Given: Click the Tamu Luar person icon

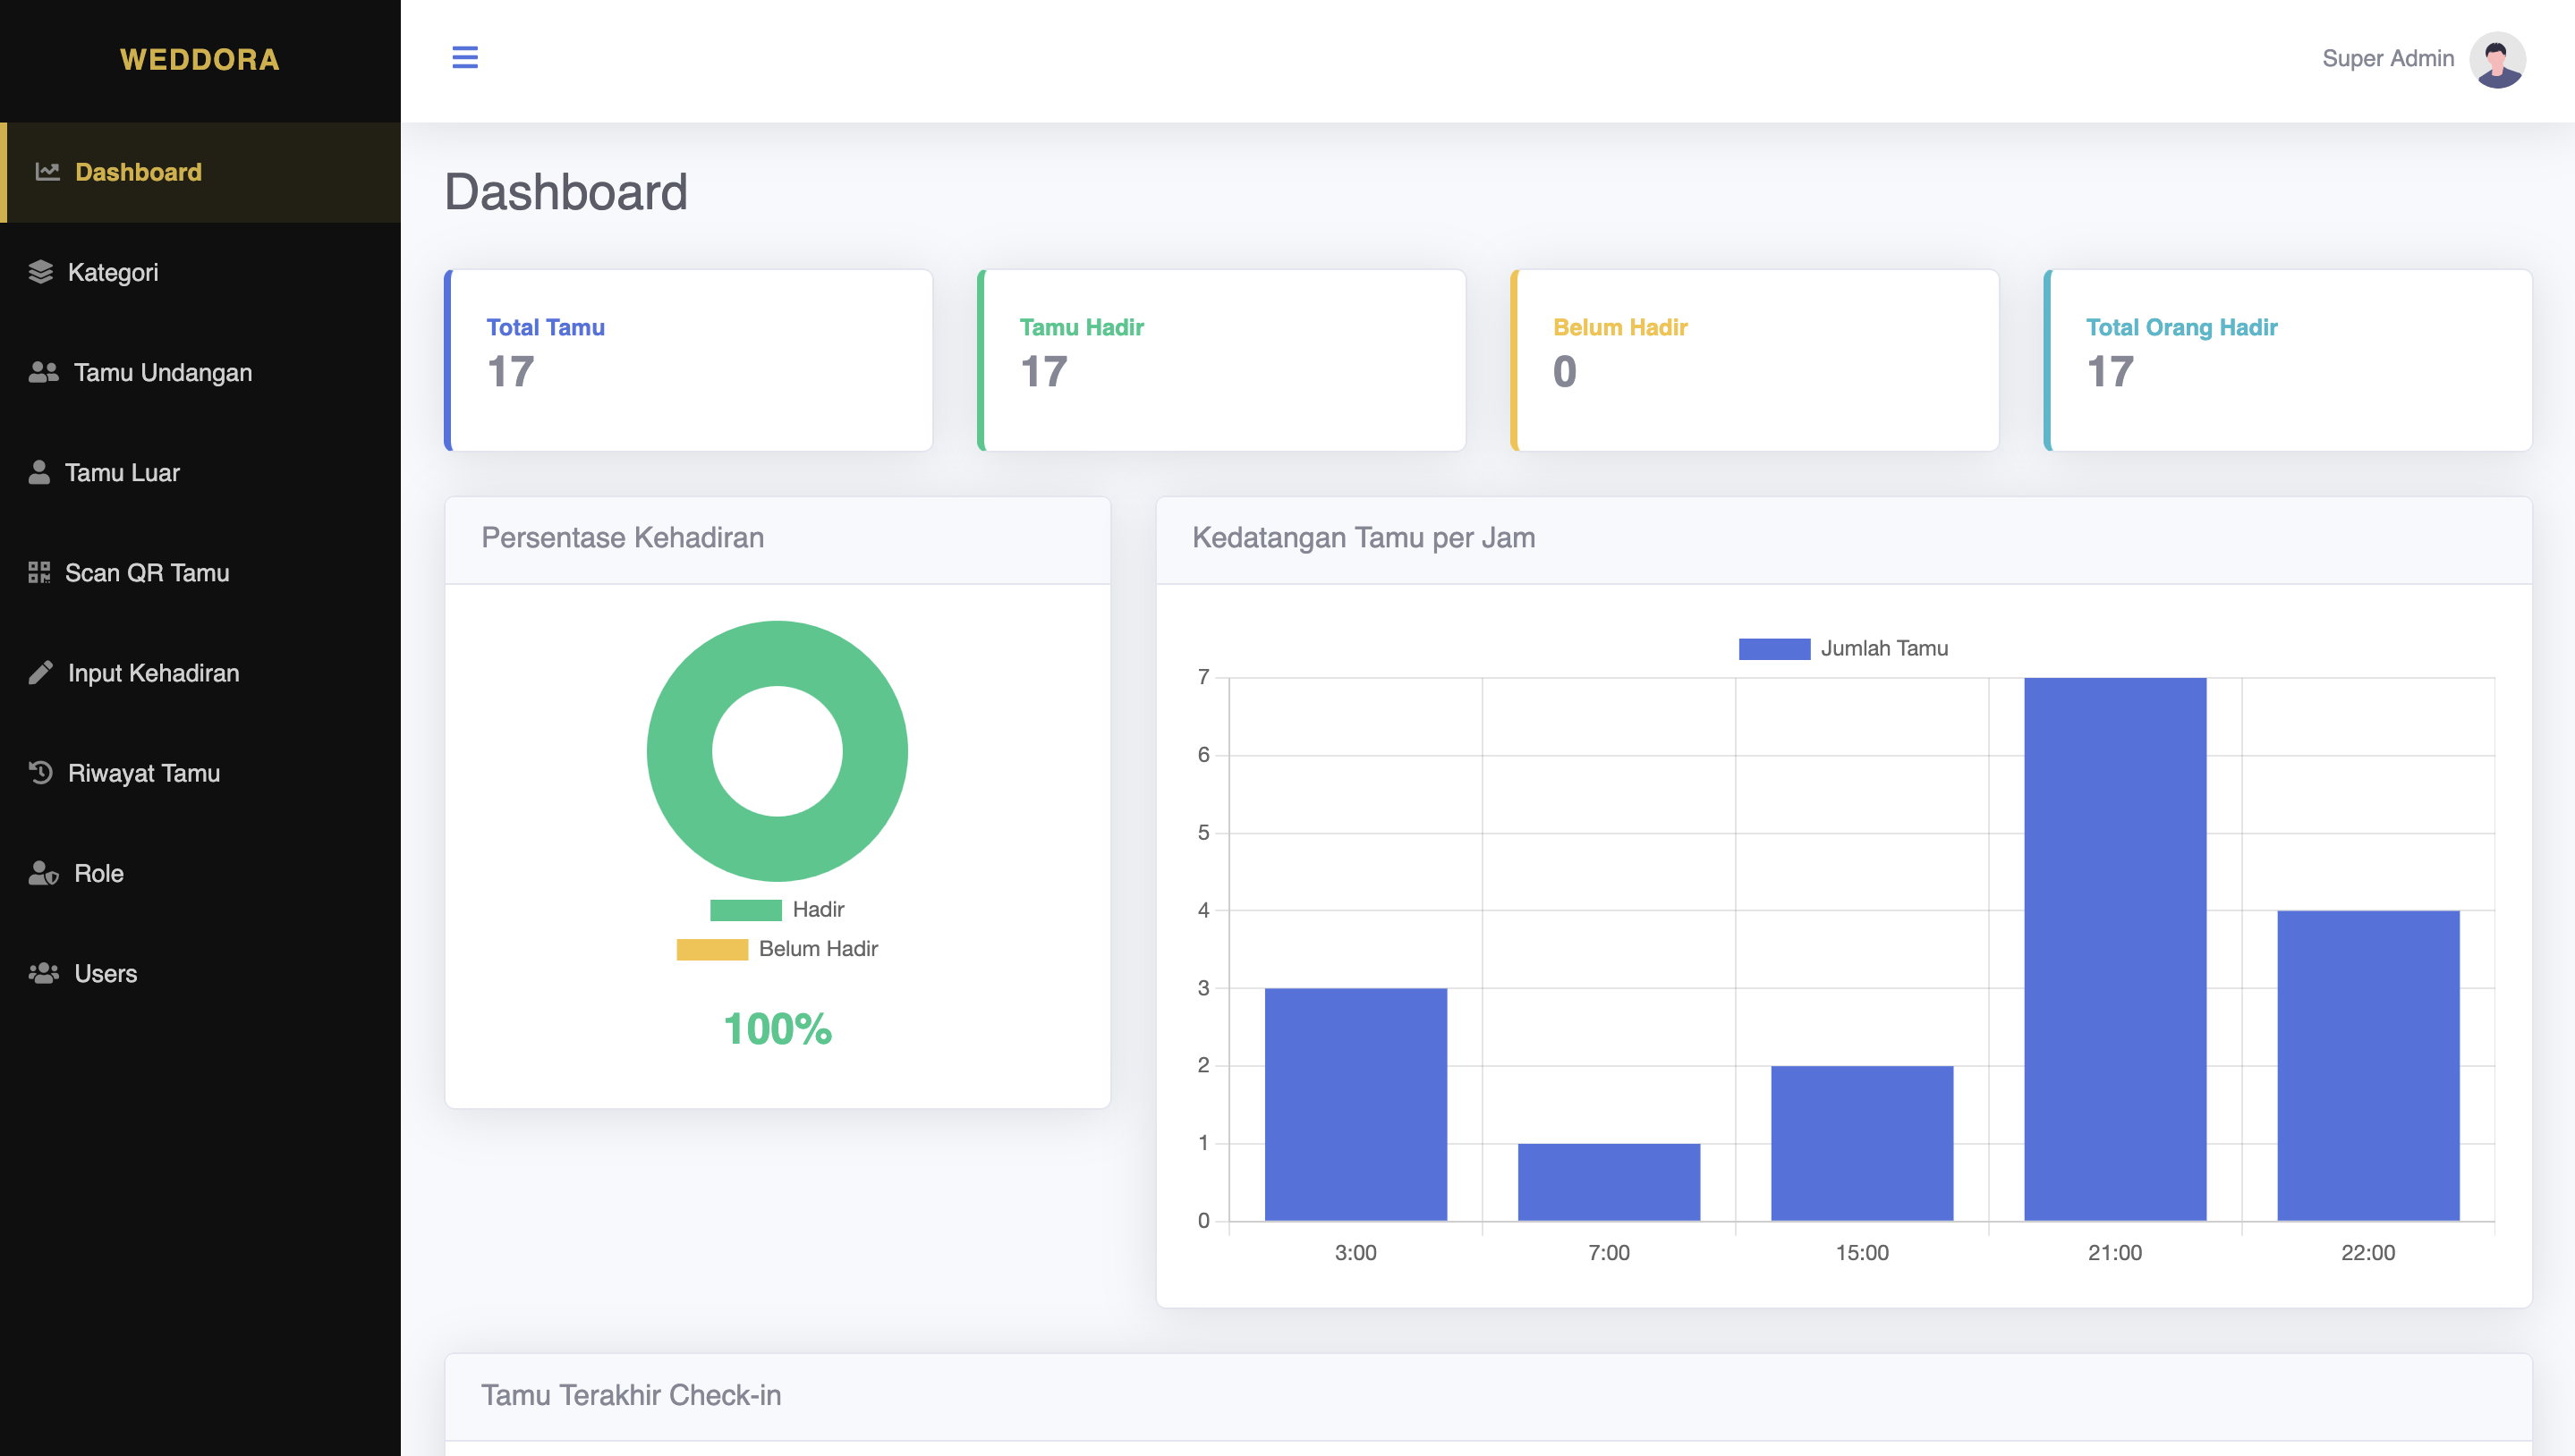Looking at the screenshot, I should pos(39,472).
